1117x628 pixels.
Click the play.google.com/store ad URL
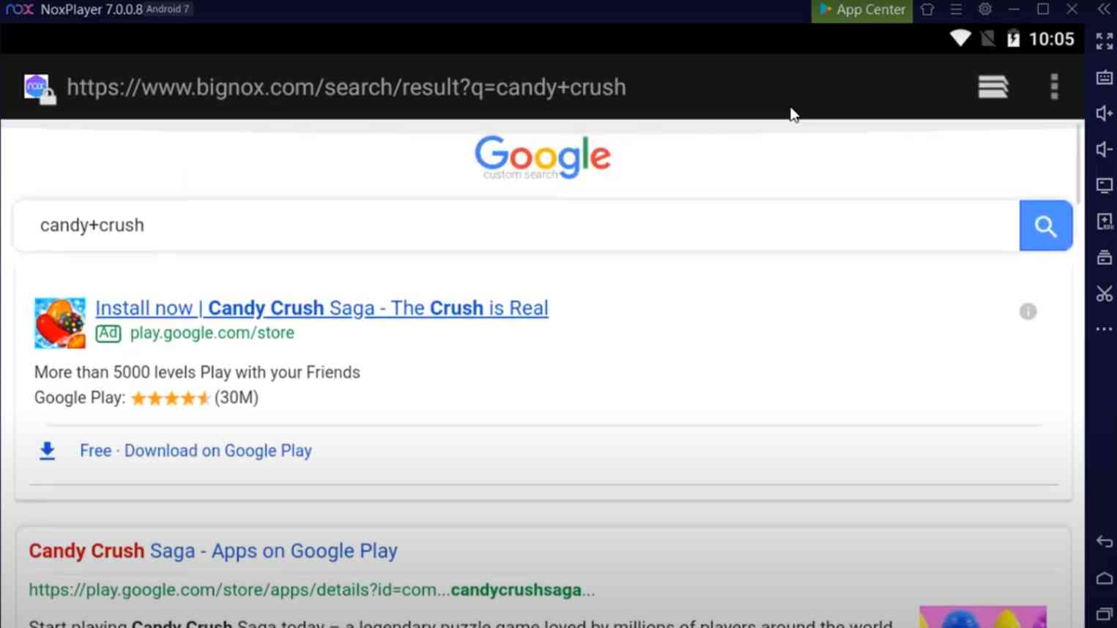pyautogui.click(x=212, y=333)
